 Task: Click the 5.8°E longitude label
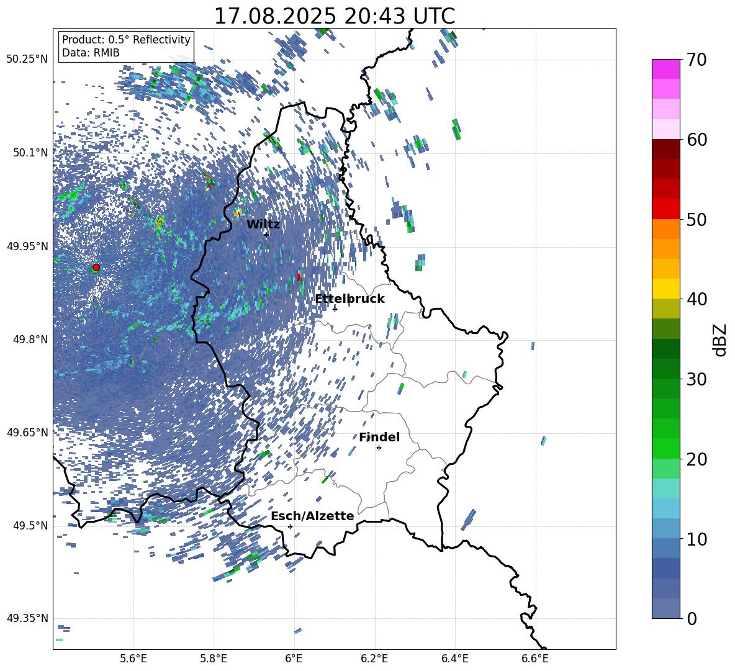(x=214, y=659)
